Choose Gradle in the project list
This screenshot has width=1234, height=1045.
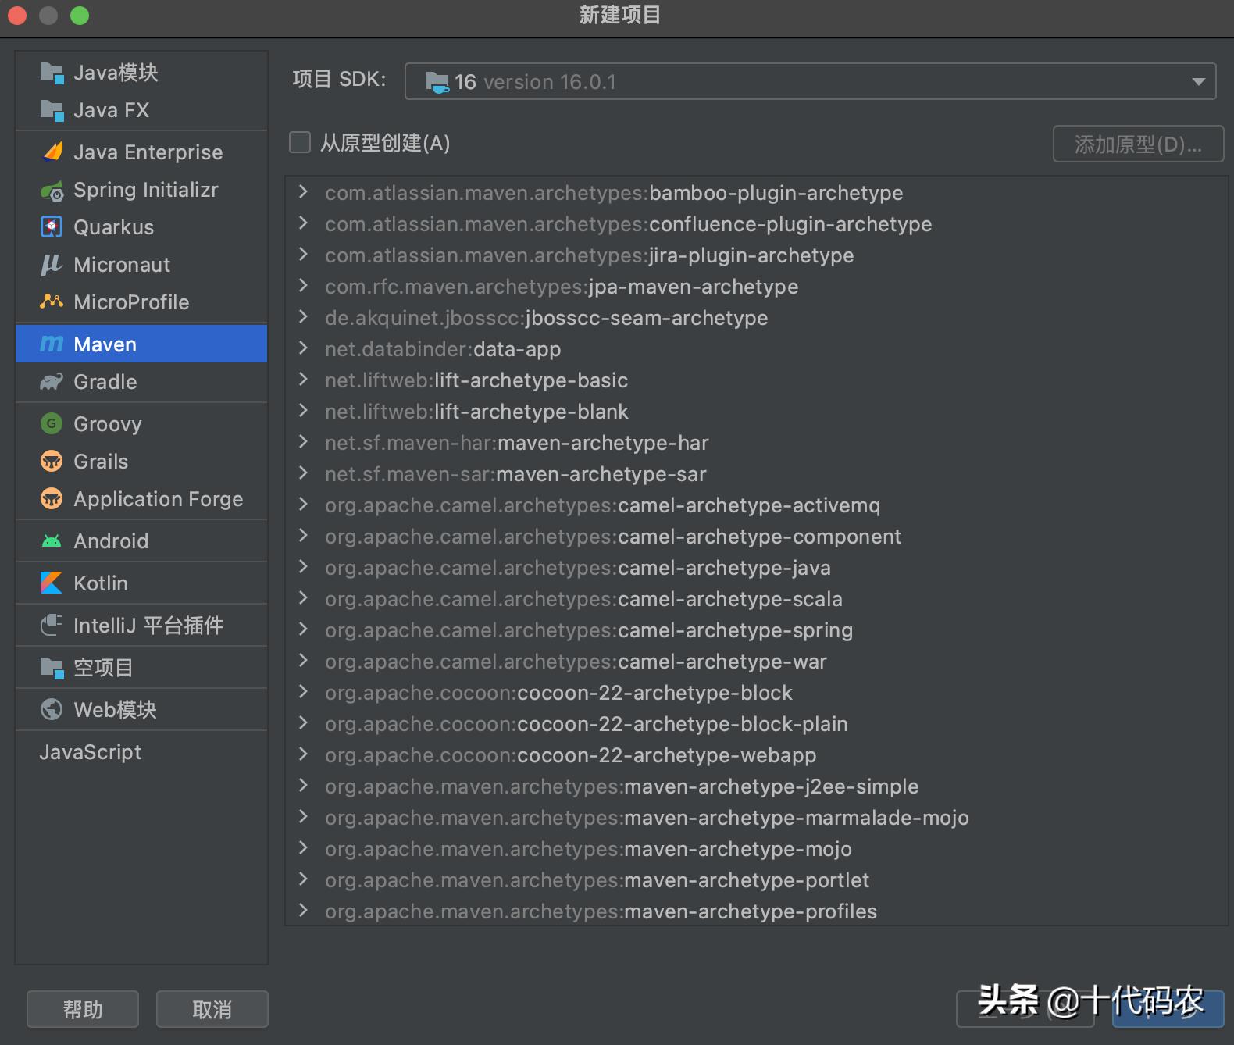point(141,381)
